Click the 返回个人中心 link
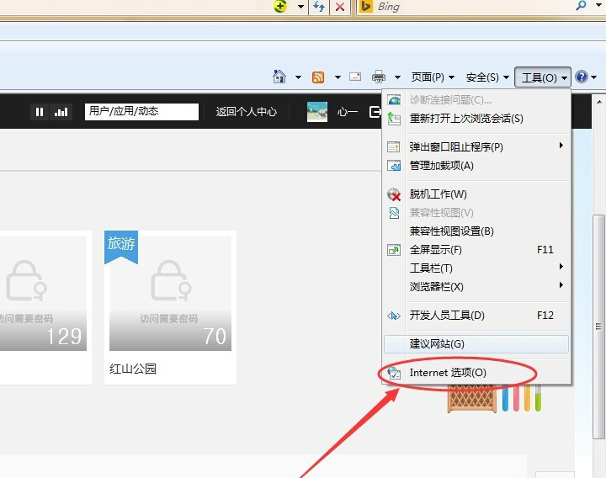Viewport: 606px width, 478px height. [246, 111]
